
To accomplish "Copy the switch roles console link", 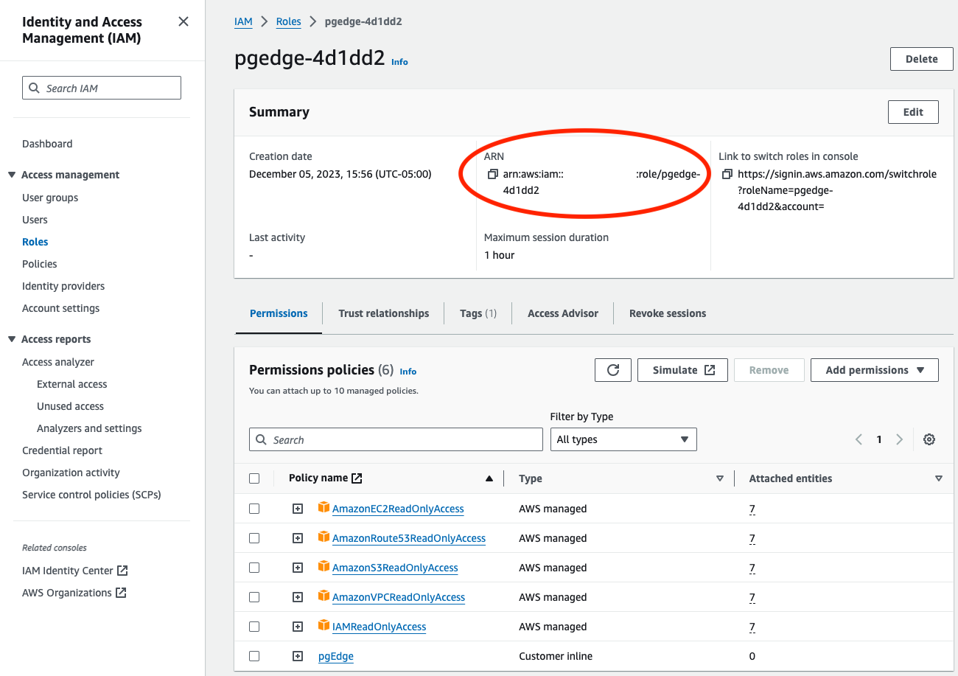I will click(727, 175).
